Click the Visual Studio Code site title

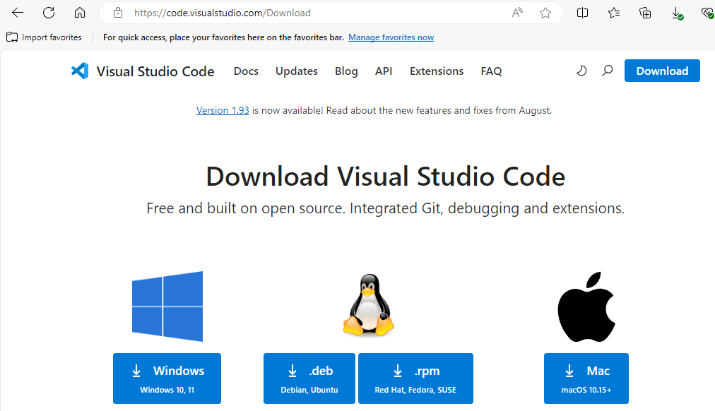155,71
